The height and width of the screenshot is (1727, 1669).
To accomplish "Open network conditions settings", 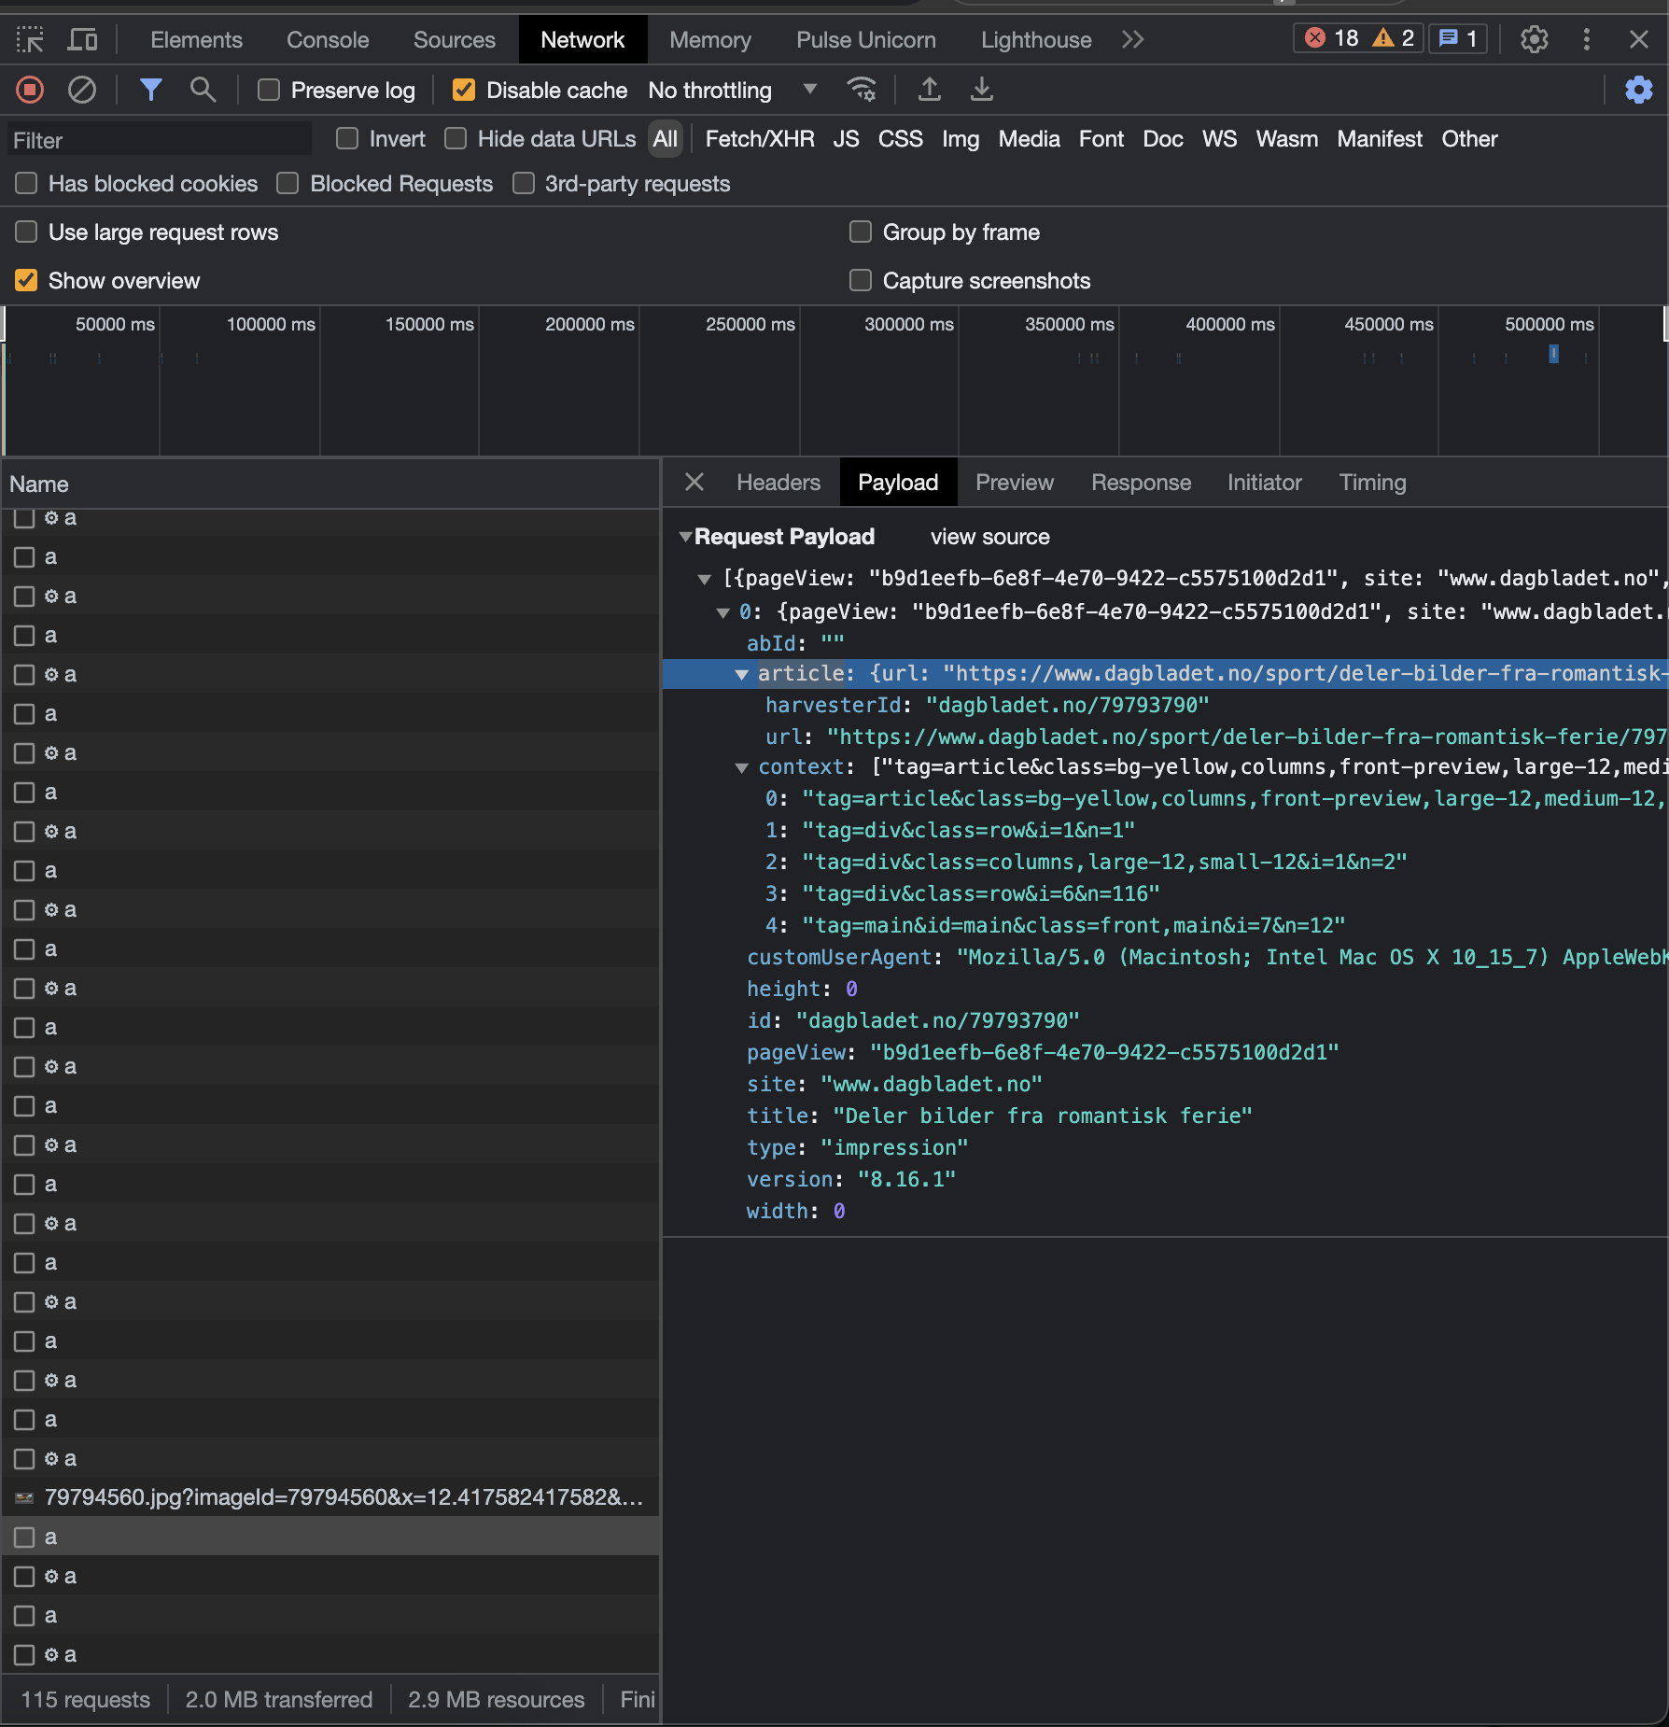I will coord(861,90).
